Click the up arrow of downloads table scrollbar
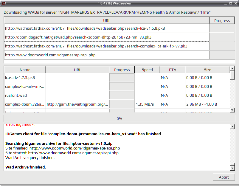Viewport: 239px width, 186px height. pos(232,69)
